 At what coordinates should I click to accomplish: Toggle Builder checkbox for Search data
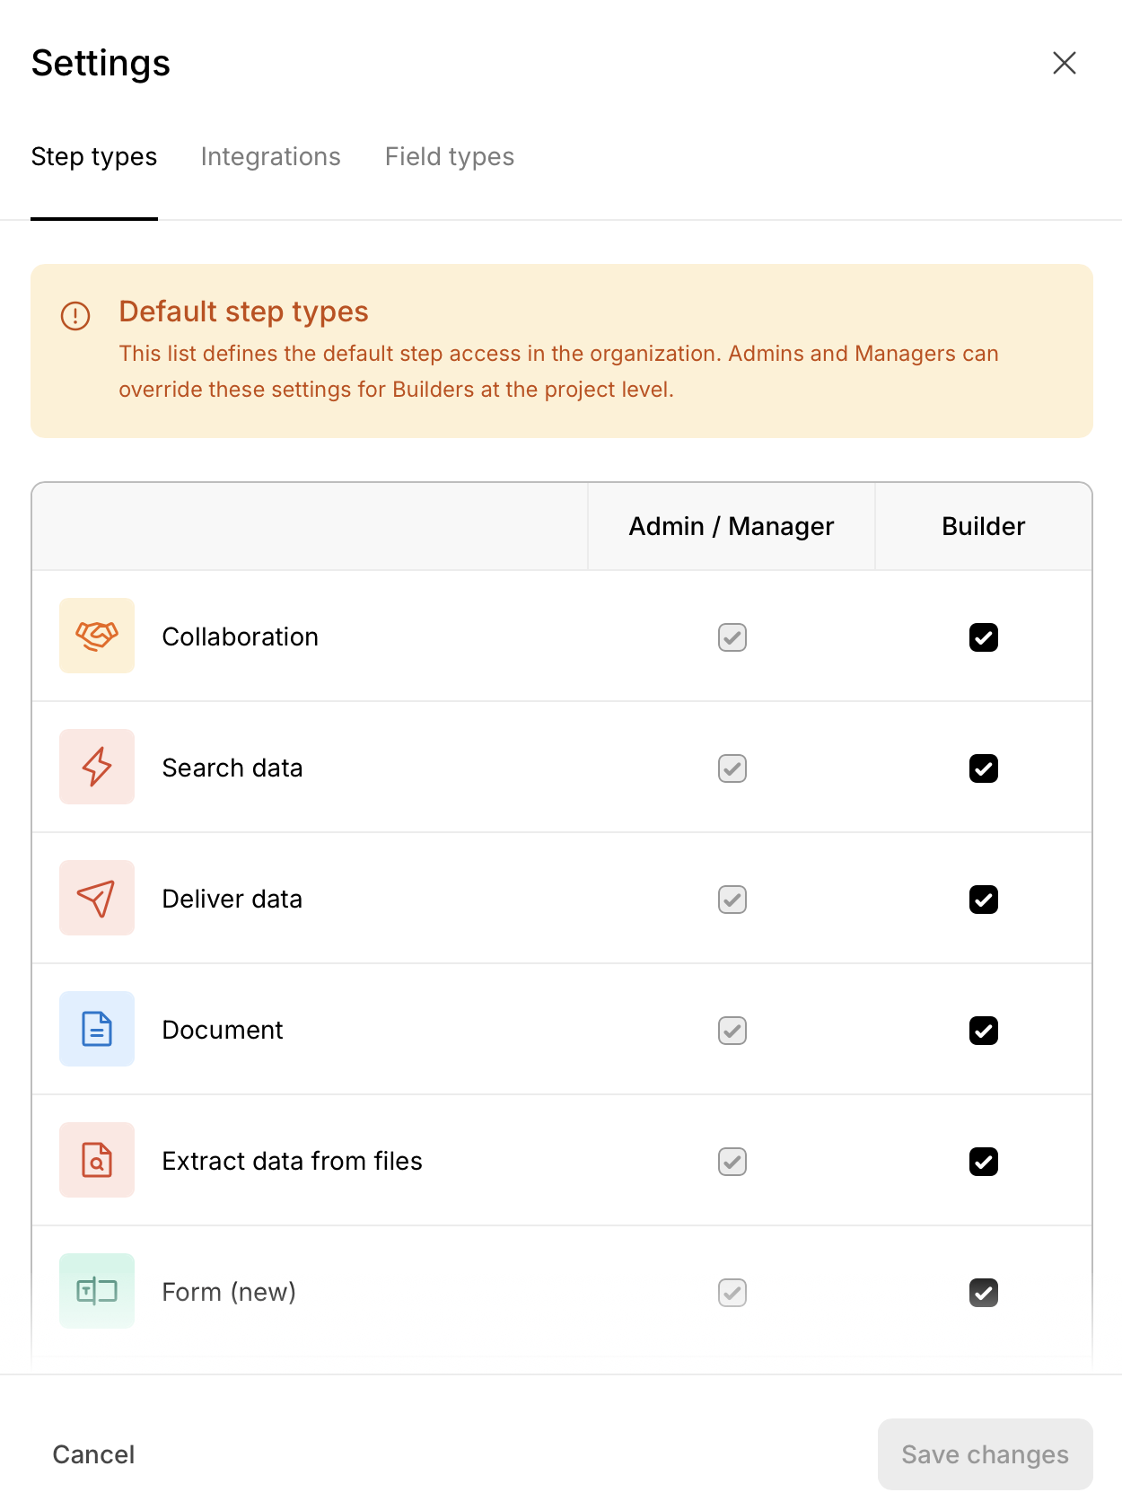pos(984,768)
